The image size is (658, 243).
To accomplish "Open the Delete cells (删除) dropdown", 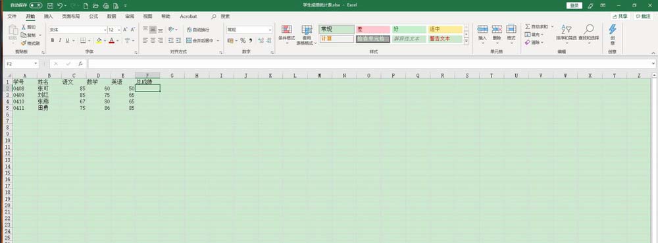I will click(497, 34).
